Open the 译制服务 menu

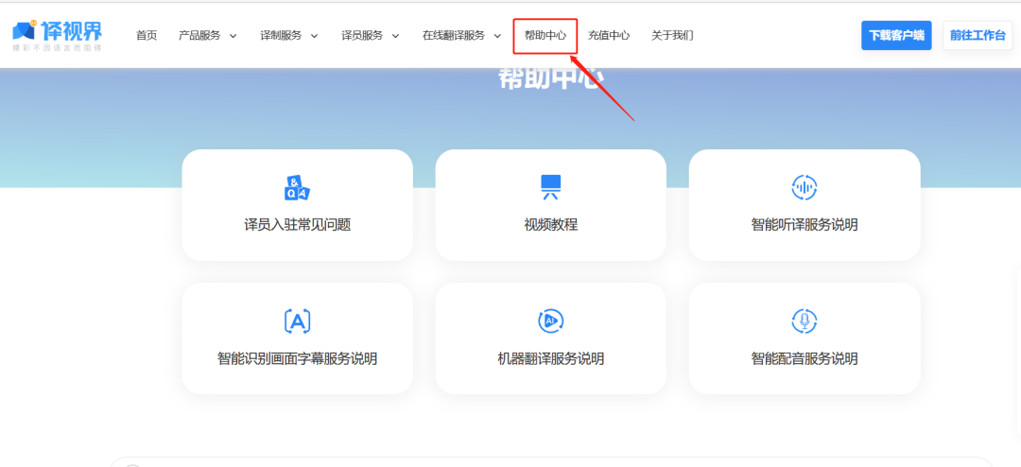282,35
